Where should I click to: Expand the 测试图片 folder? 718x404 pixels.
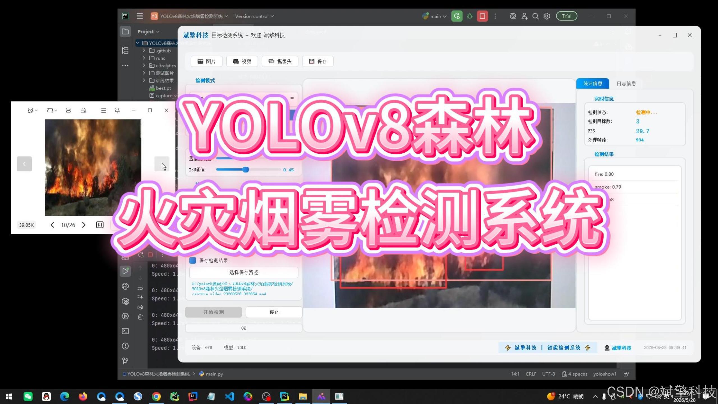tap(144, 73)
